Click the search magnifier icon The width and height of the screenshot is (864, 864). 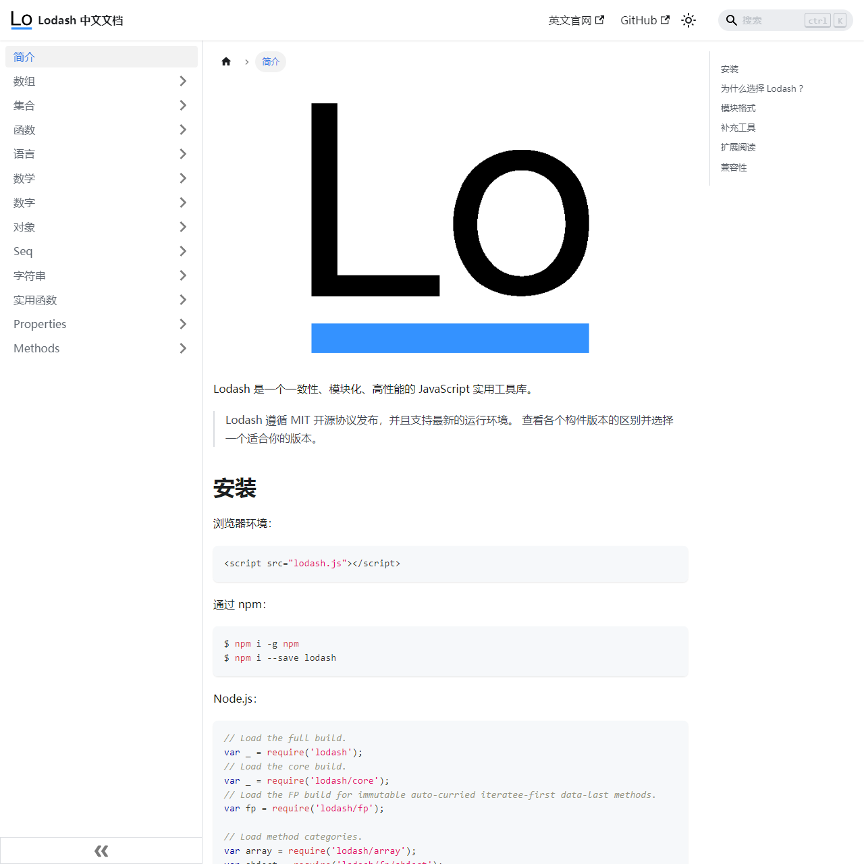click(x=731, y=20)
